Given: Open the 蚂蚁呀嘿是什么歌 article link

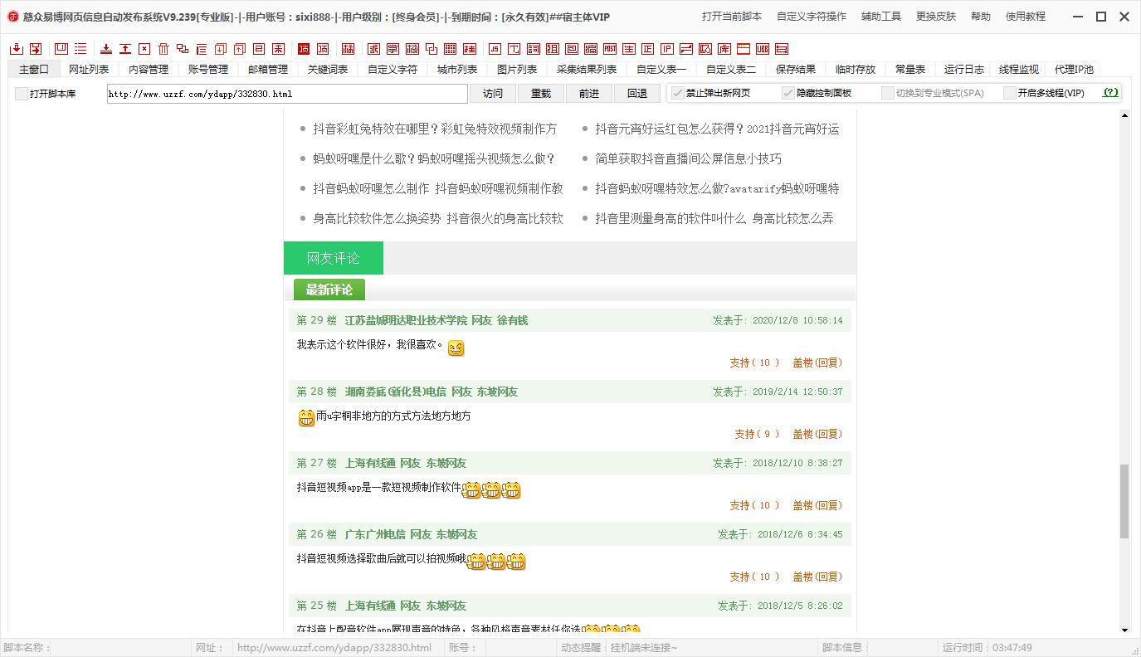Looking at the screenshot, I should [434, 158].
